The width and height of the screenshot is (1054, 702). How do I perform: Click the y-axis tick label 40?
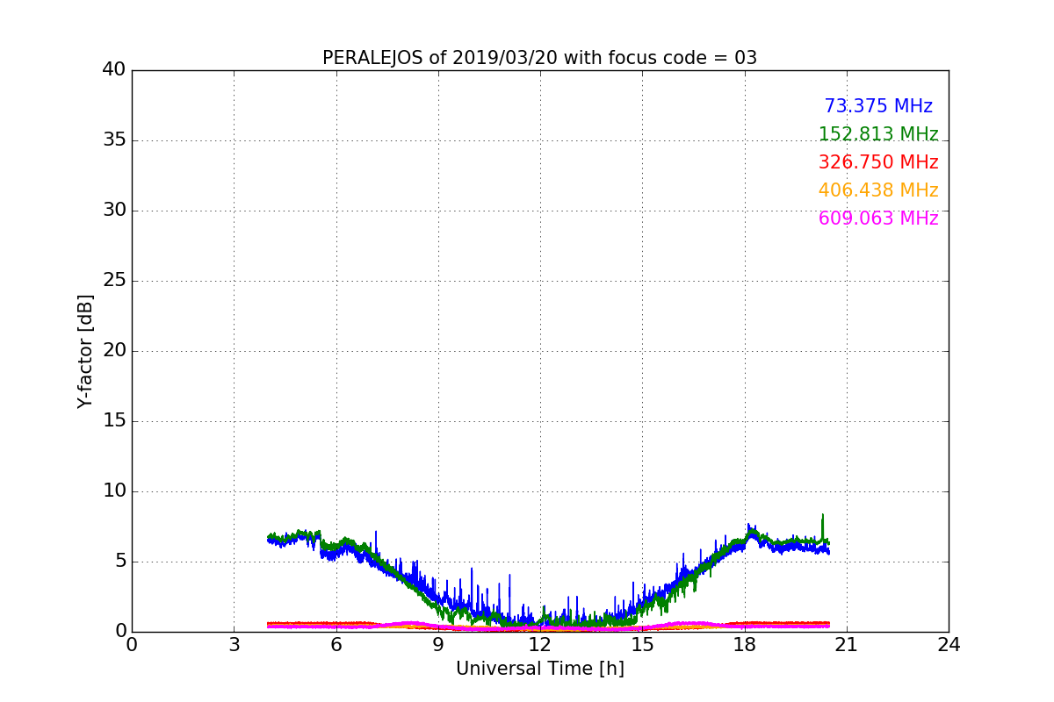(114, 70)
